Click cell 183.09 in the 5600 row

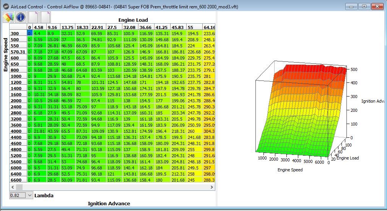click(x=163, y=161)
